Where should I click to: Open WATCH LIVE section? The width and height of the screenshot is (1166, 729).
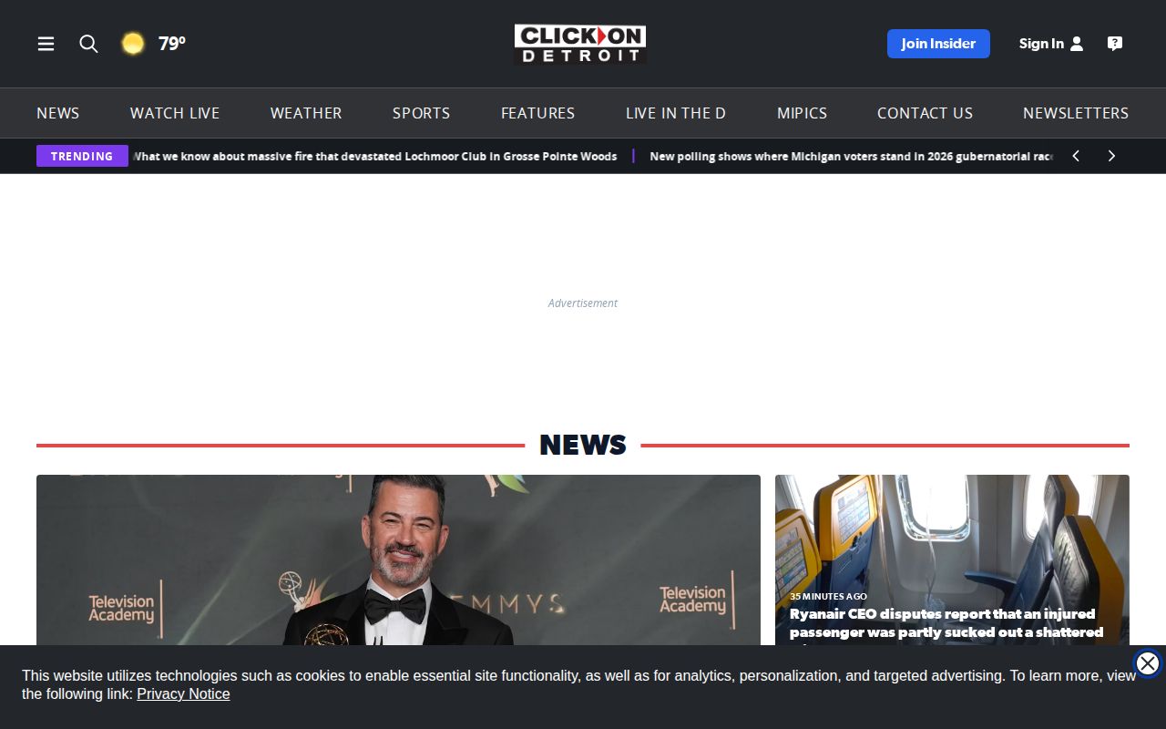pyautogui.click(x=175, y=113)
